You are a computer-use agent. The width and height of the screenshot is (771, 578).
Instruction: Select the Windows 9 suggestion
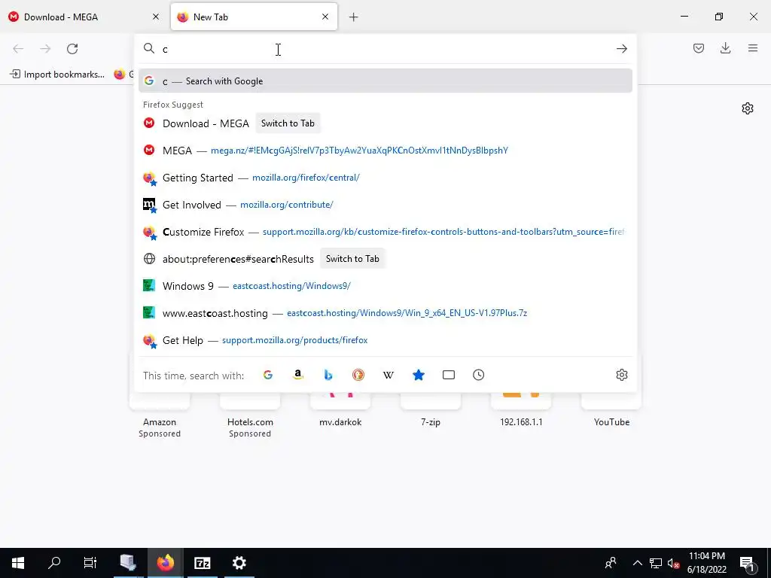click(x=385, y=285)
